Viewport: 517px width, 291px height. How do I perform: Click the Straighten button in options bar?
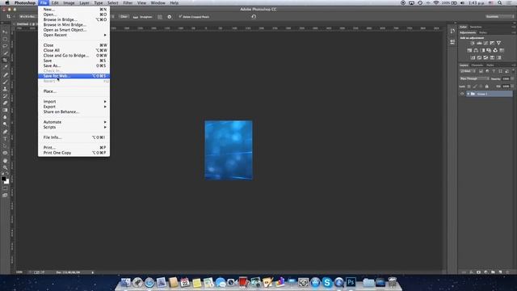point(143,17)
